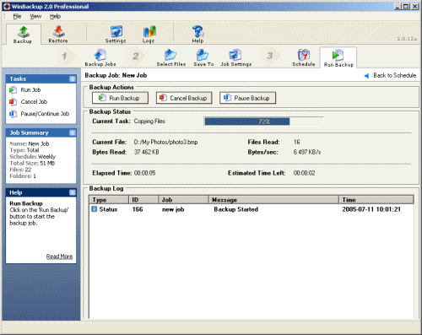Click log ID value 166
The image size is (422, 335).
[x=138, y=209]
